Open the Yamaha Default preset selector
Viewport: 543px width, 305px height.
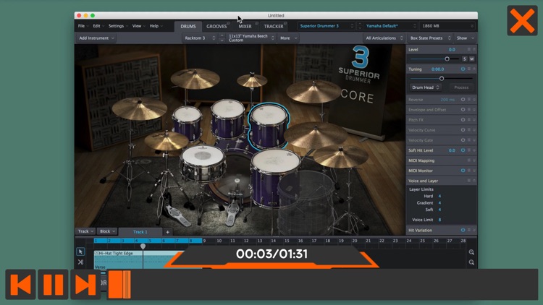pyautogui.click(x=391, y=26)
